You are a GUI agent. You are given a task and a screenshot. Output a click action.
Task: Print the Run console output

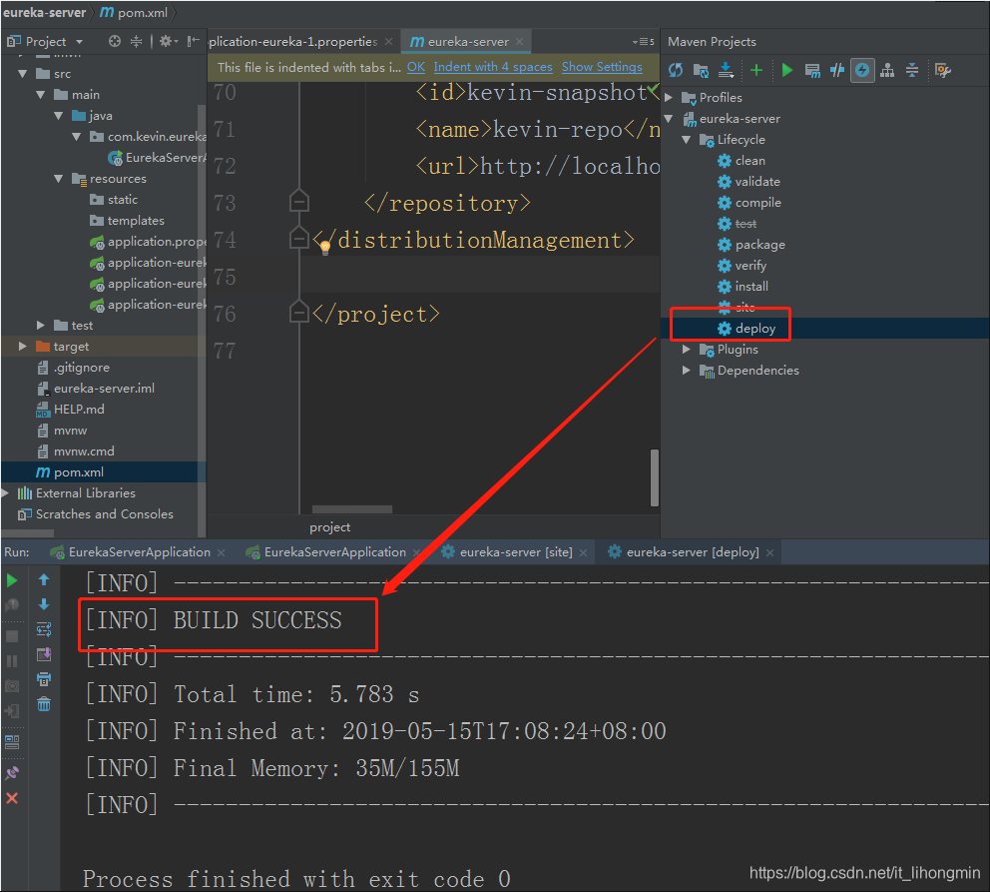tap(44, 679)
